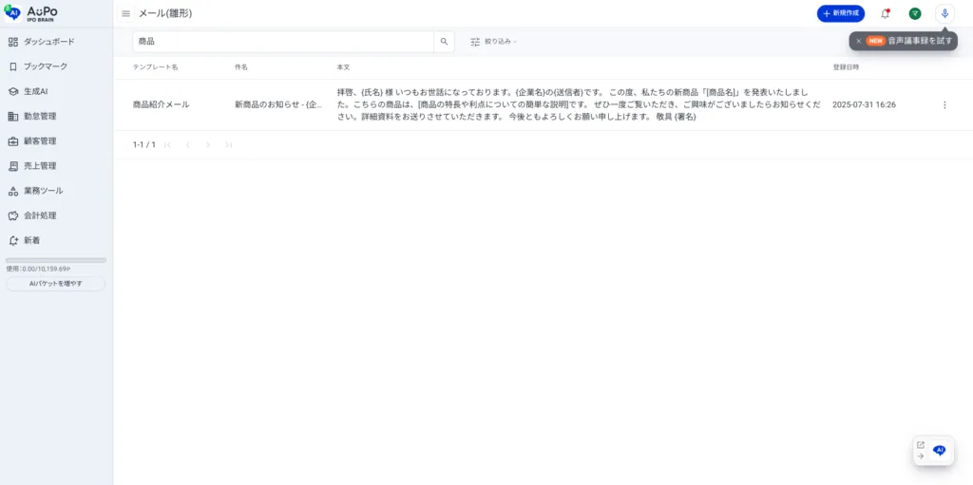Click the 新規作成 button
Screen dimensions: 973x485
click(841, 13)
